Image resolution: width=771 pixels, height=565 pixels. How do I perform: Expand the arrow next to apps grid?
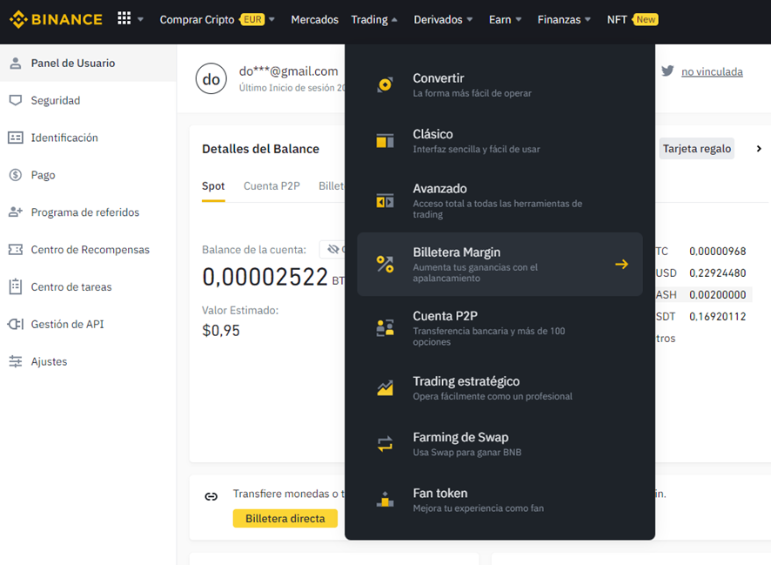click(x=141, y=20)
